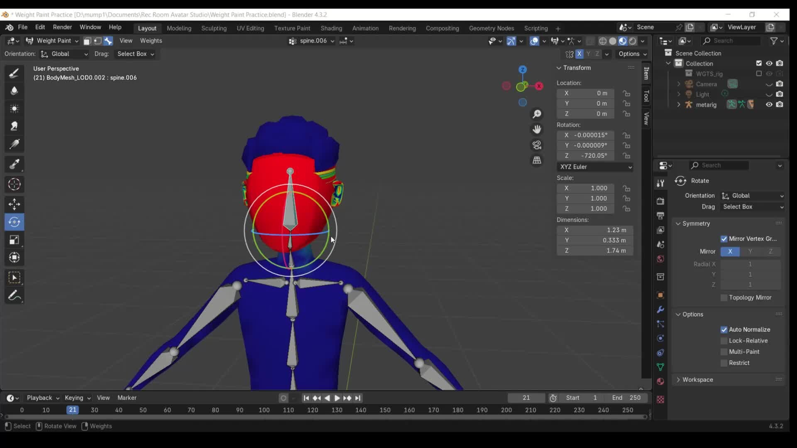The width and height of the screenshot is (797, 448).
Task: Enable the Topology Mirror checkbox
Action: (x=724, y=298)
